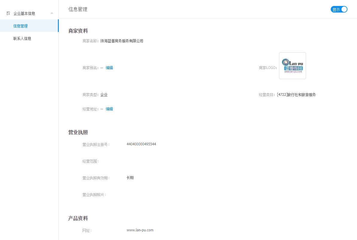Collapse the 企业基本信息 menu chevron

52,13
